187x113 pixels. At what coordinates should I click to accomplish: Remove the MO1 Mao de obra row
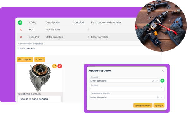pos(21,30)
